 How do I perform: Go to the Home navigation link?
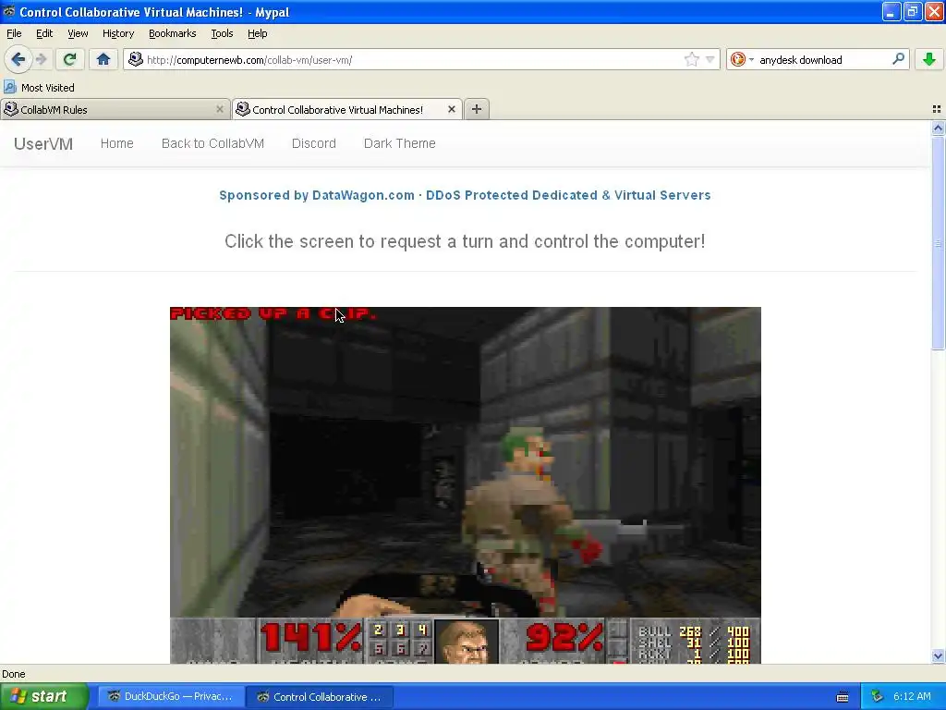click(x=117, y=143)
